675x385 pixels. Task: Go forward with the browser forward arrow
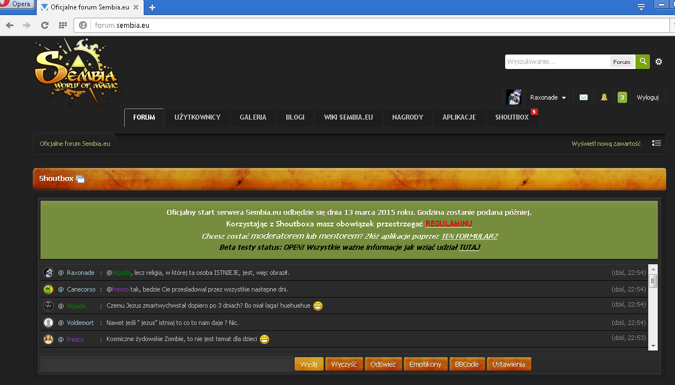point(27,25)
